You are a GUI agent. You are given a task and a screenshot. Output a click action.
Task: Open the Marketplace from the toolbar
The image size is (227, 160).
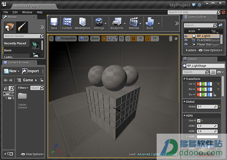[82, 23]
